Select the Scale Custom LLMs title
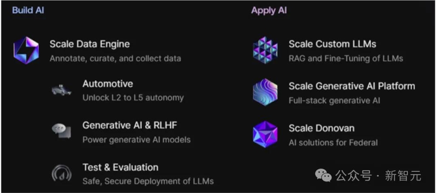Screen dimensions: 436x193 pyautogui.click(x=332, y=44)
